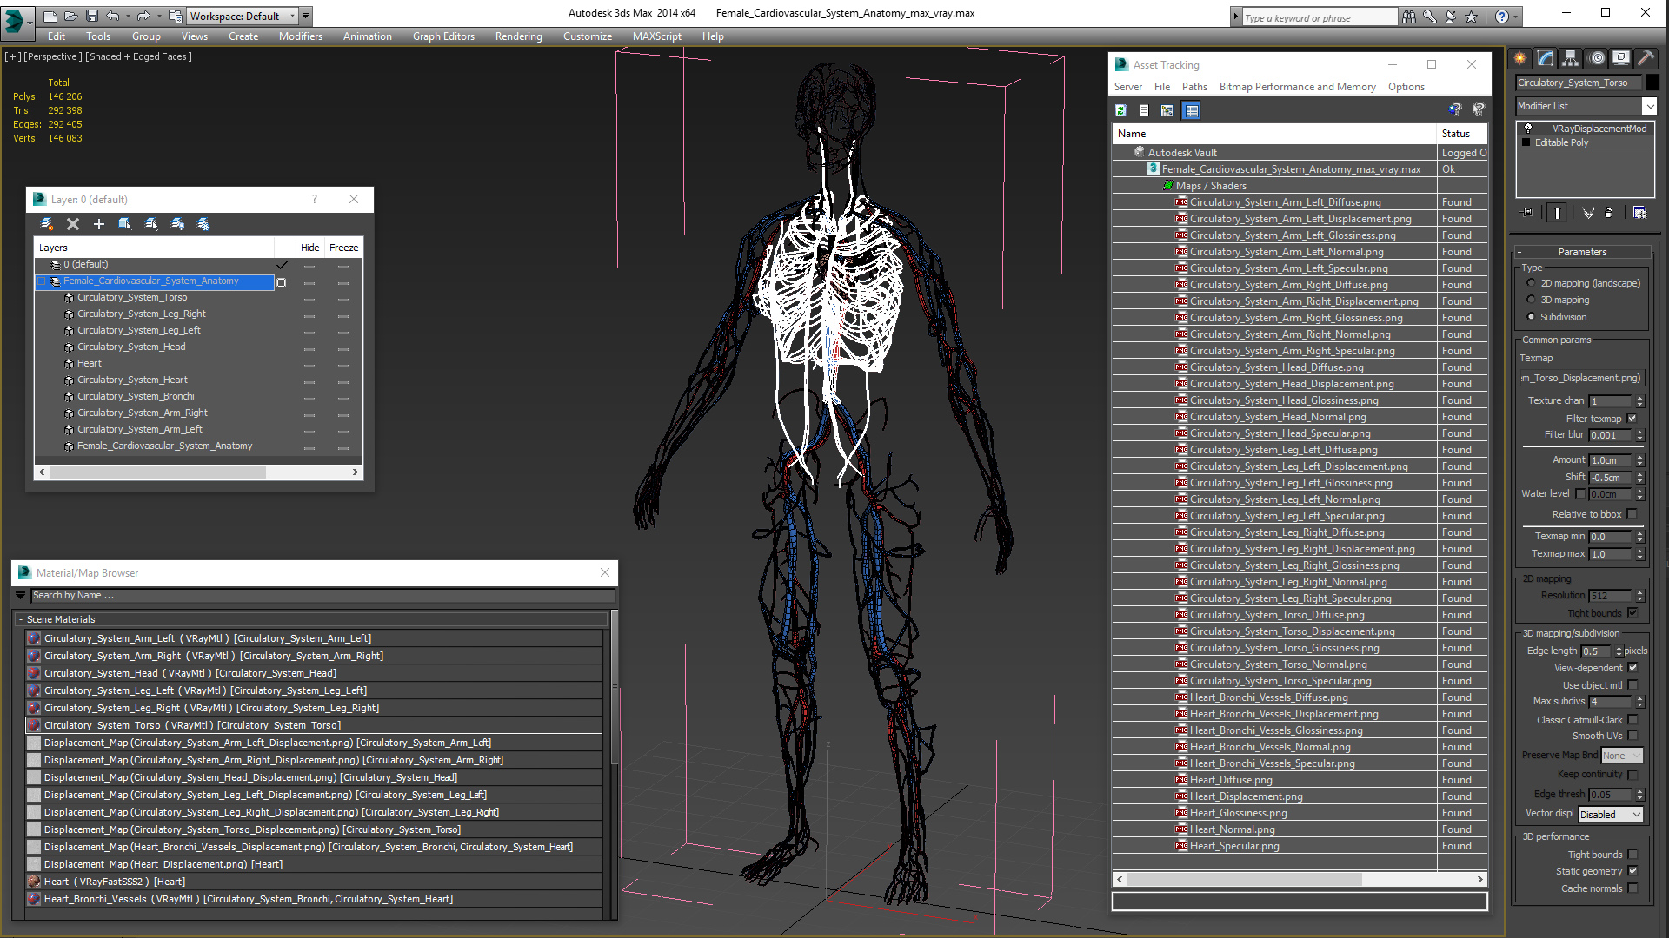Toggle the View-dependent checkbox
The image size is (1669, 938).
click(x=1632, y=668)
